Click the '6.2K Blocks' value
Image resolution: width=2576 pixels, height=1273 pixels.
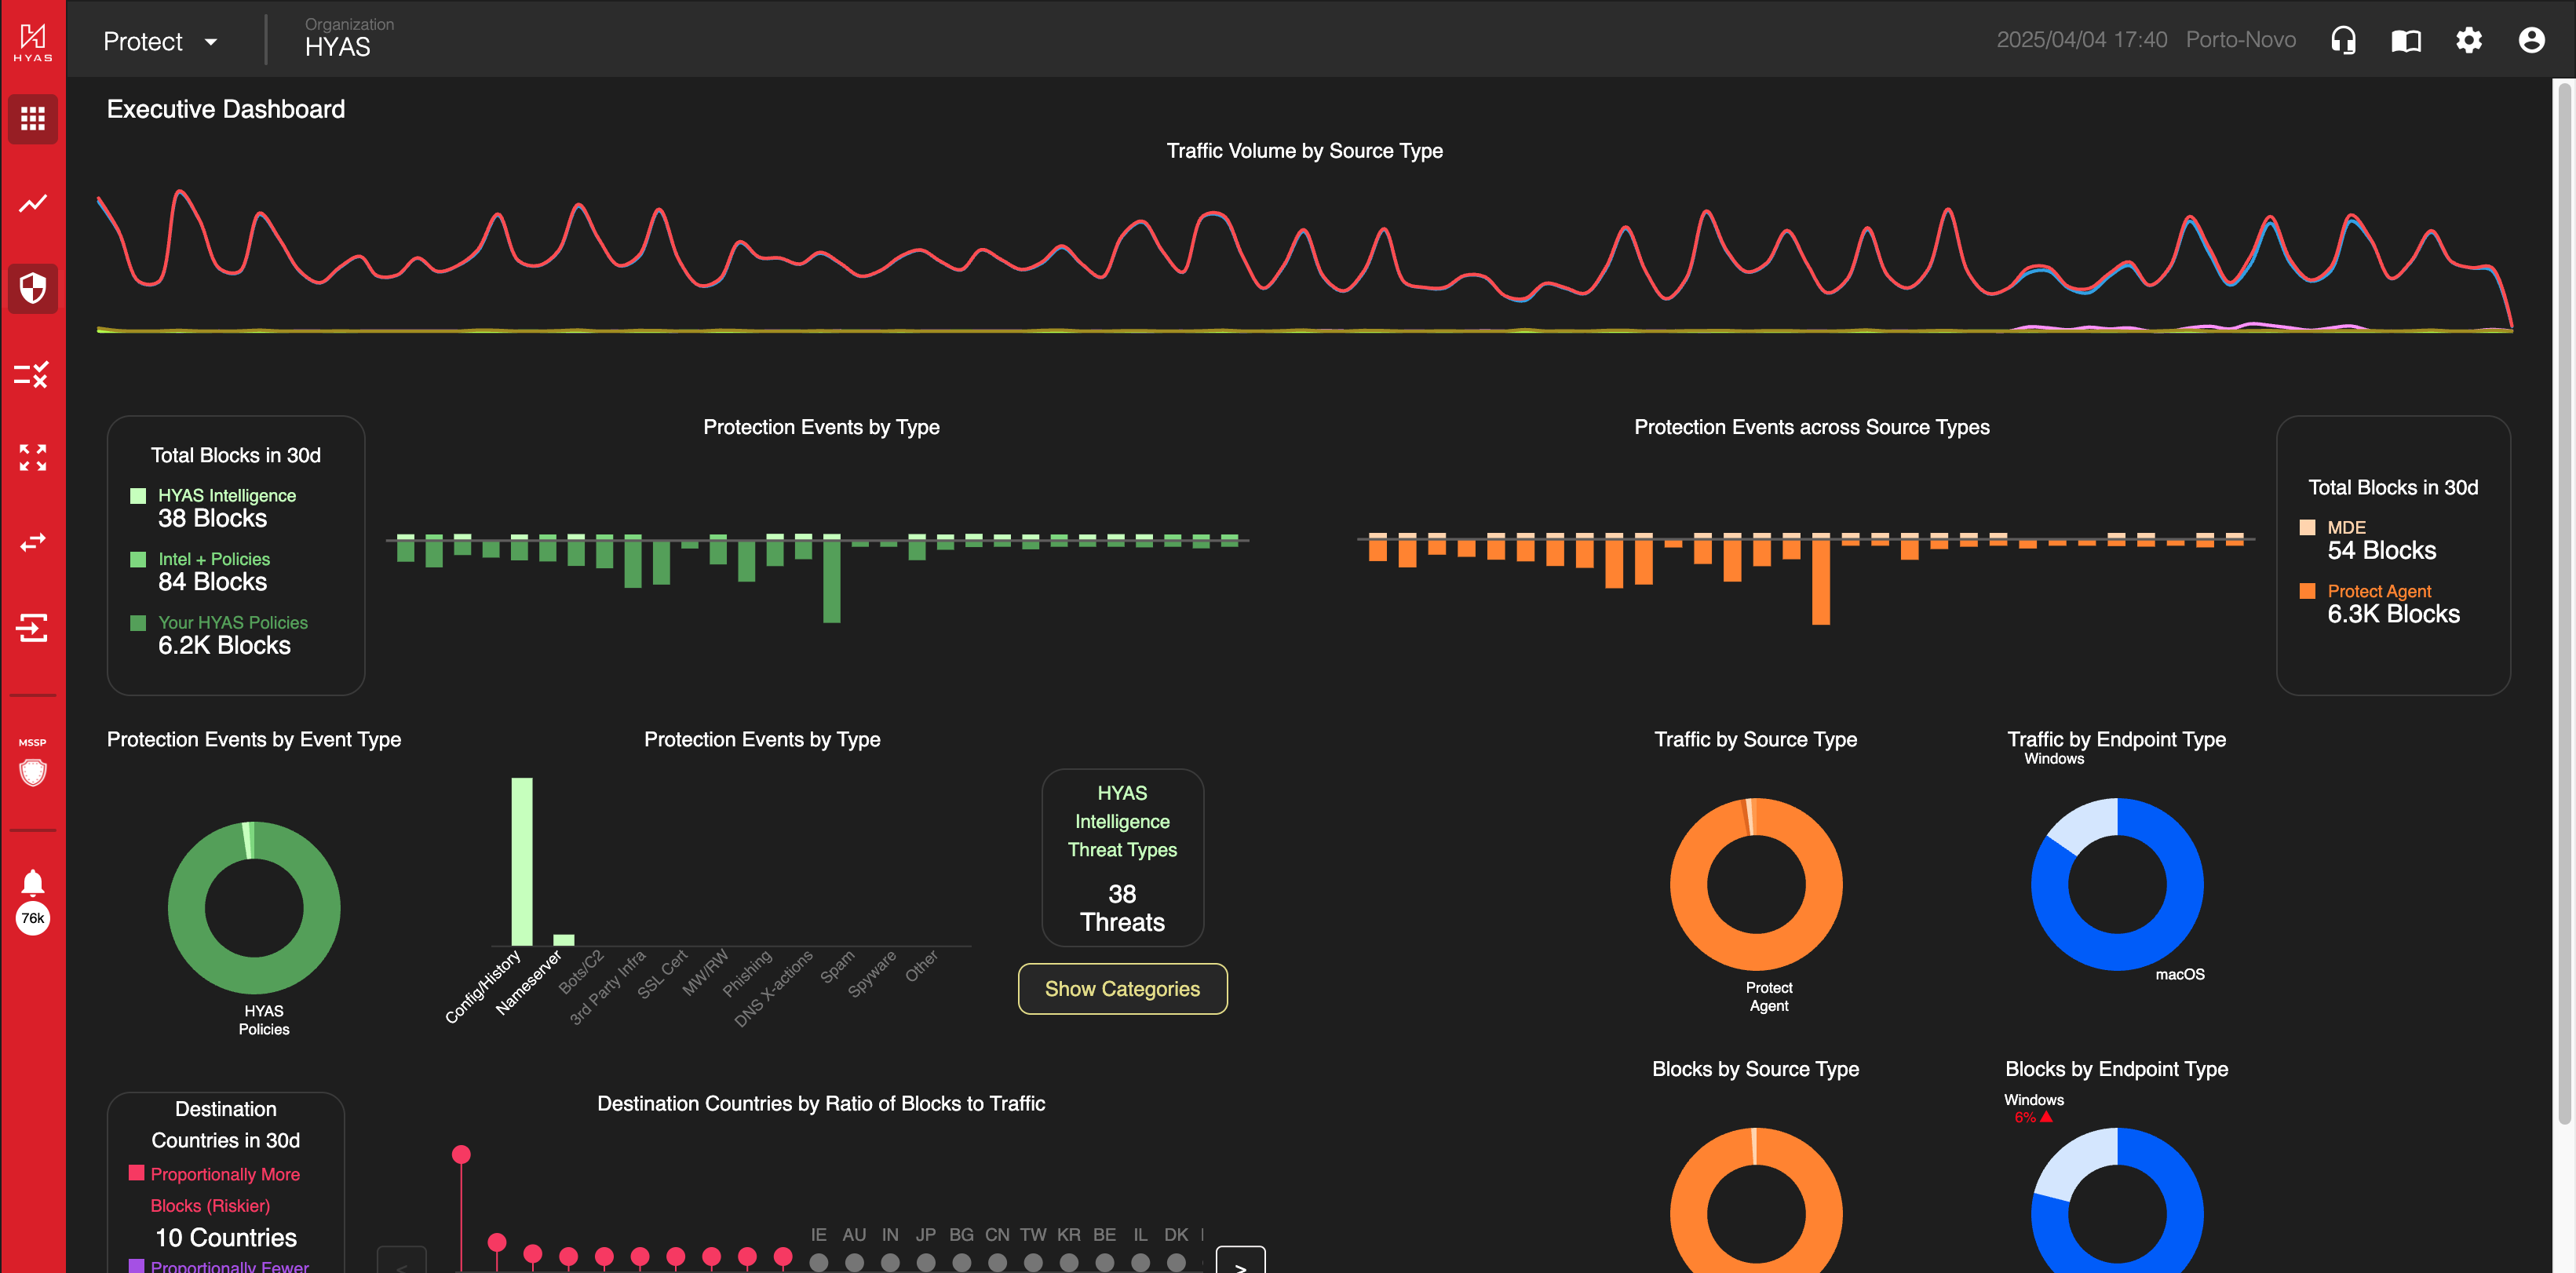point(224,645)
